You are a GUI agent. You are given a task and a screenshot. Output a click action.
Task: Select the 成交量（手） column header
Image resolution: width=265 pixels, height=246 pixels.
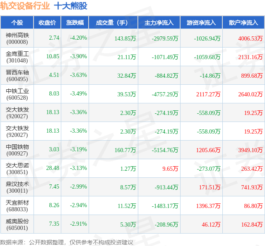pyautogui.click(x=113, y=23)
